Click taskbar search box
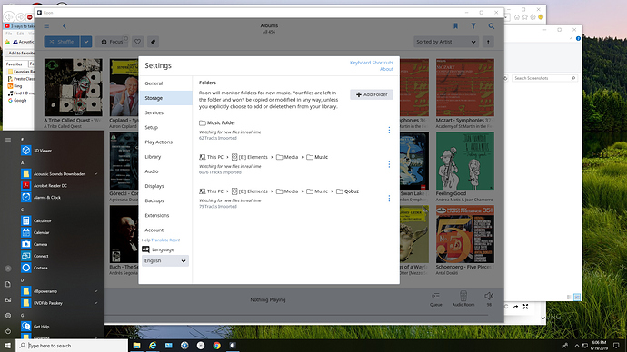This screenshot has width=627, height=352. click(72, 346)
